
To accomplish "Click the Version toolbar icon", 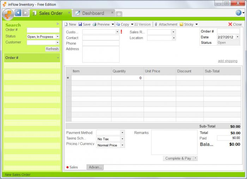I will [x=136, y=24].
